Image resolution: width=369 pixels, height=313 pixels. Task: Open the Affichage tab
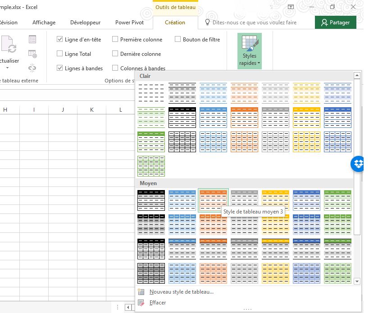44,23
